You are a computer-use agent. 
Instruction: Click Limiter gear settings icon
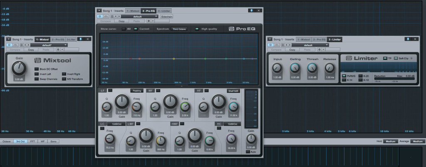319,50
